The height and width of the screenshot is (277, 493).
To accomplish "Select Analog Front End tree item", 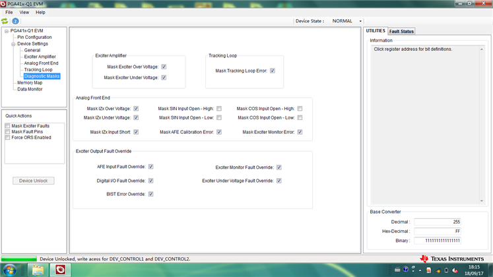I will click(x=41, y=63).
